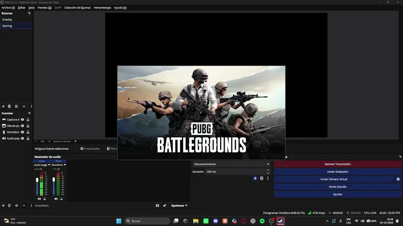Hide the Captura source with eye icon
403x226 pixels.
23,120
